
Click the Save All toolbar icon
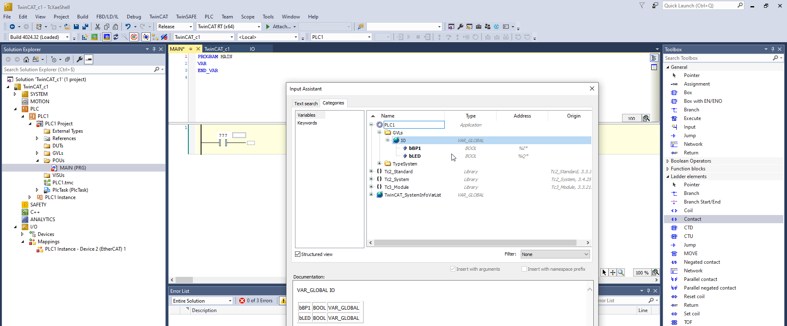point(85,27)
